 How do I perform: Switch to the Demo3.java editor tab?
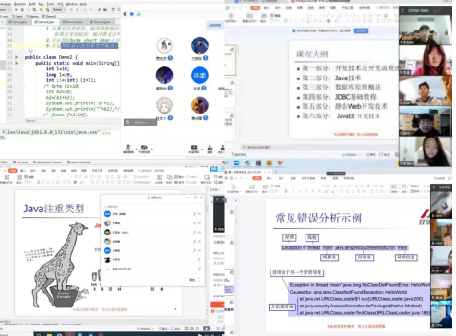pyautogui.click(x=74, y=22)
